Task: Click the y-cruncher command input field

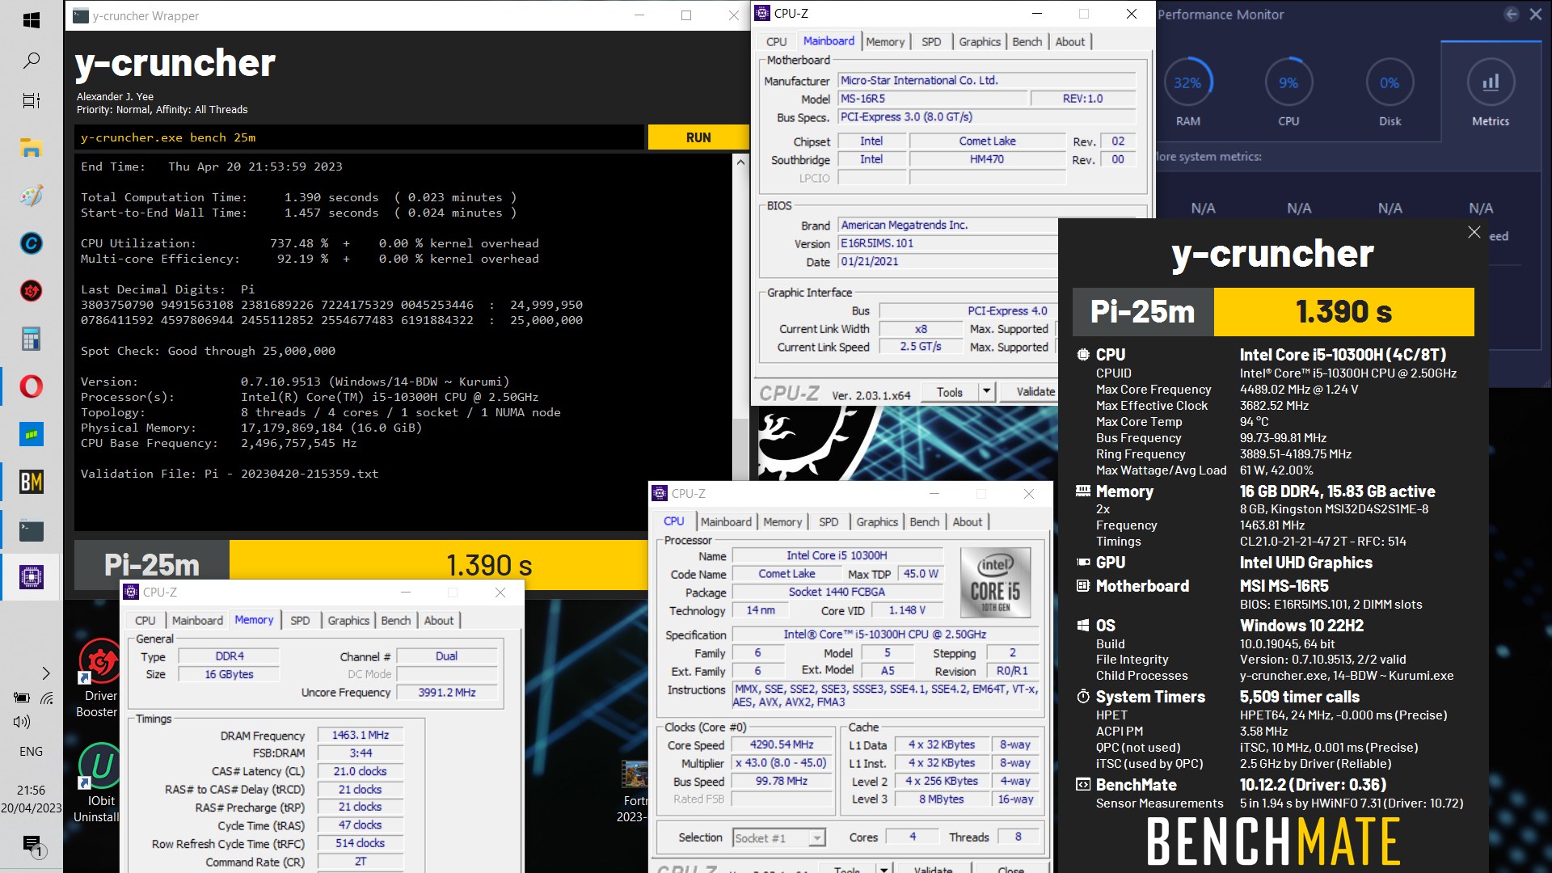Action: point(360,137)
